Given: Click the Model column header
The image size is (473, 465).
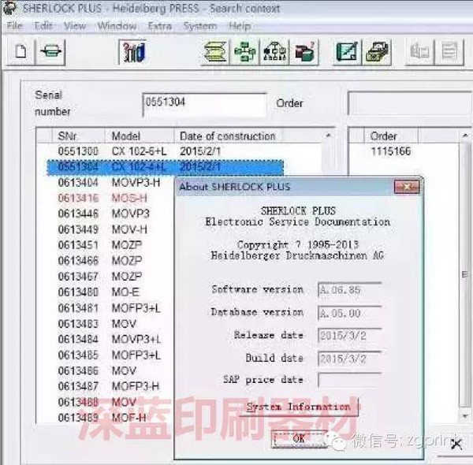Looking at the screenshot, I should point(139,136).
